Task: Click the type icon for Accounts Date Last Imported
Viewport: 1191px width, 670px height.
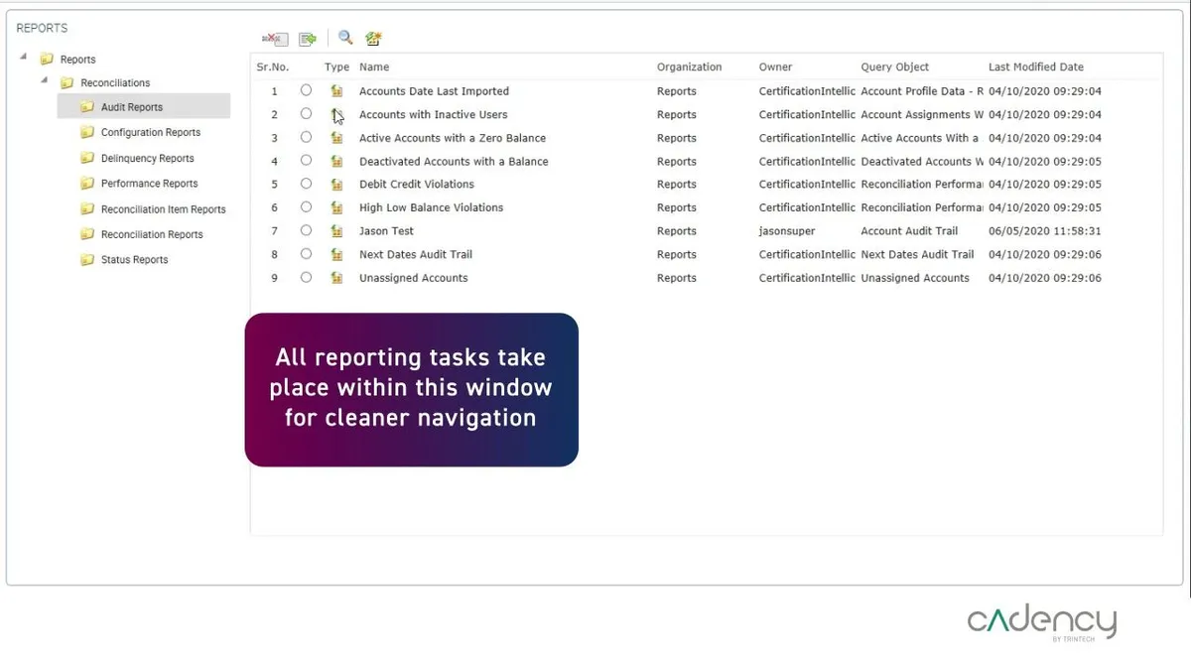Action: (337, 91)
